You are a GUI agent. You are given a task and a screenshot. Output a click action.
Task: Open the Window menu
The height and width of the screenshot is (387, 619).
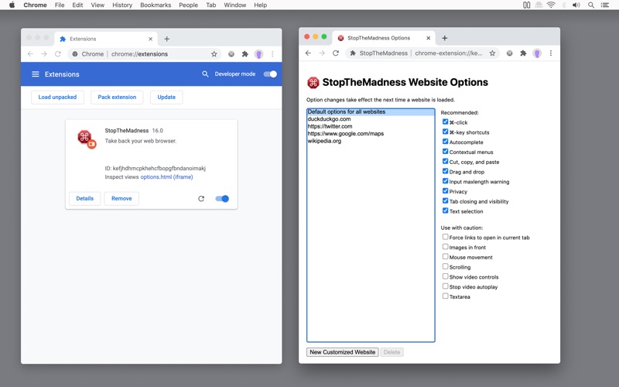235,5
